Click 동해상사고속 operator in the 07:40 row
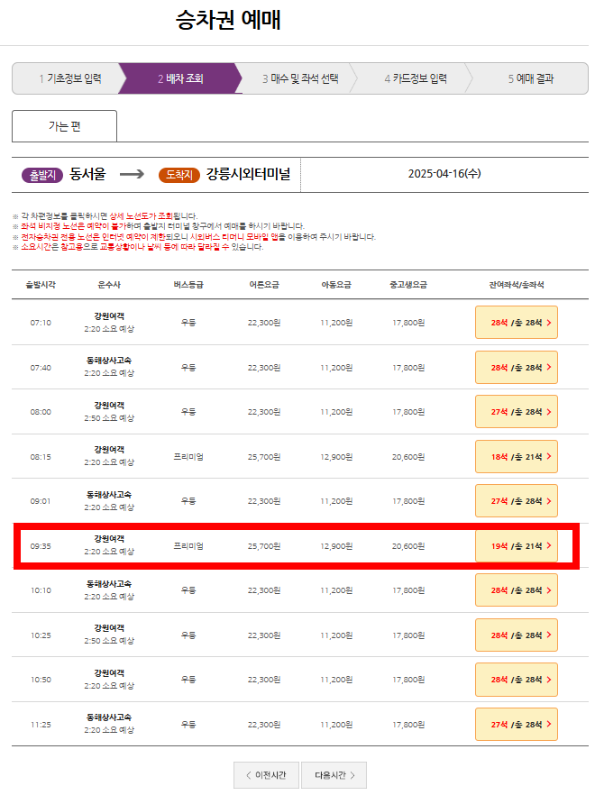This screenshot has width=595, height=795. tap(109, 361)
